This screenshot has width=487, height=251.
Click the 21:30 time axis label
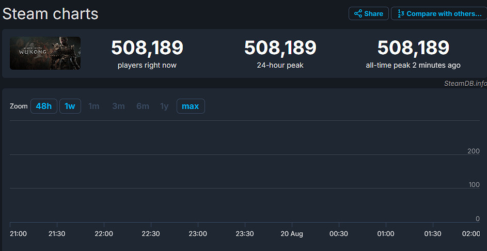pyautogui.click(x=57, y=234)
